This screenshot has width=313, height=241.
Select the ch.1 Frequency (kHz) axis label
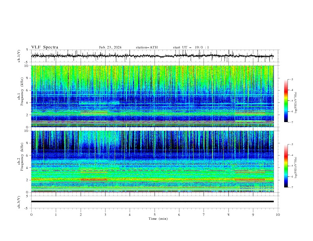click(x=20, y=91)
